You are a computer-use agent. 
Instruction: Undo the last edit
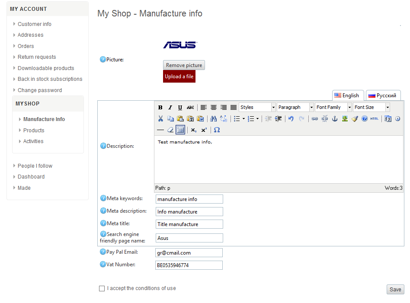tap(291, 119)
